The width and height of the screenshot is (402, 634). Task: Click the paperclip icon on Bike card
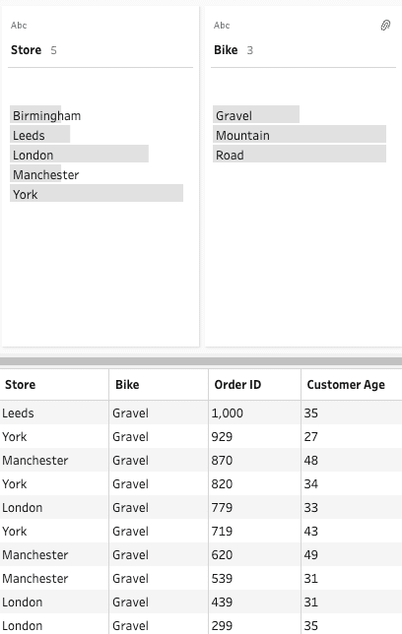[x=385, y=26]
